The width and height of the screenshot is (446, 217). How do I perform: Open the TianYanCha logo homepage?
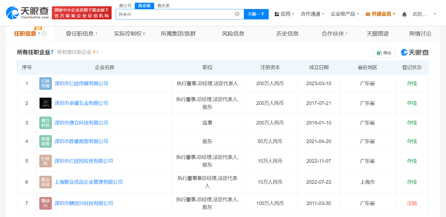click(x=27, y=13)
